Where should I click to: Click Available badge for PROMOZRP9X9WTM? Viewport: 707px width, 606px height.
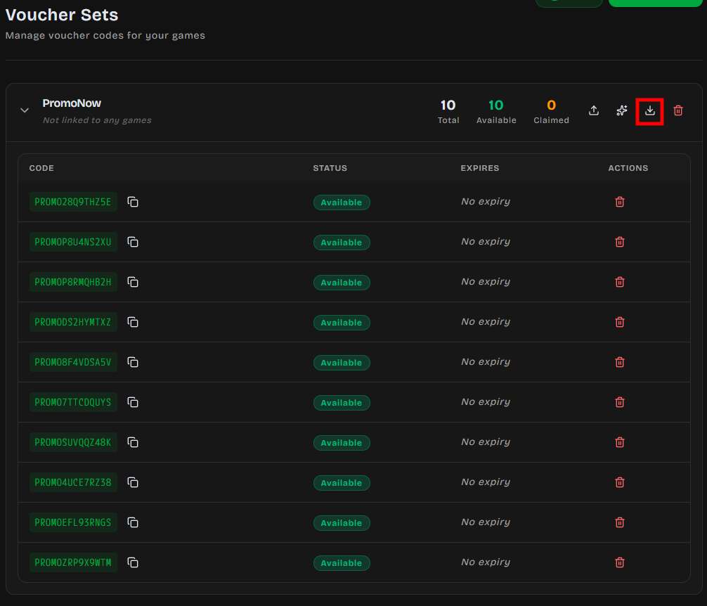[342, 564]
